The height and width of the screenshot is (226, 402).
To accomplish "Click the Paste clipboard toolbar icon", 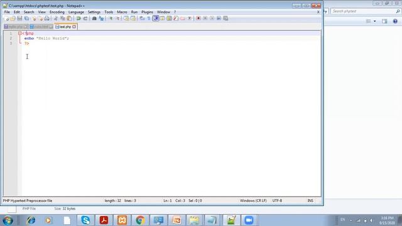I will pos(69,18).
